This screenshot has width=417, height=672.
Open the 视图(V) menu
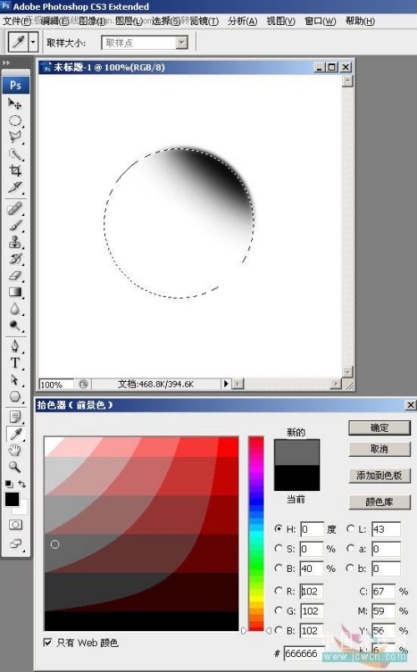[281, 21]
